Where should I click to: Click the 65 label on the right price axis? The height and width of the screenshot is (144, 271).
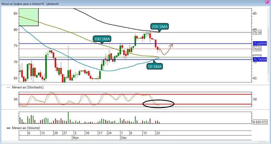(x=255, y=78)
